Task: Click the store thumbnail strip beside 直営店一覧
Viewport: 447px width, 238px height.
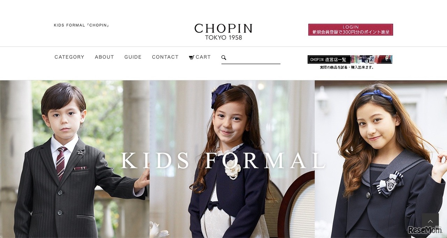Action: [371, 59]
